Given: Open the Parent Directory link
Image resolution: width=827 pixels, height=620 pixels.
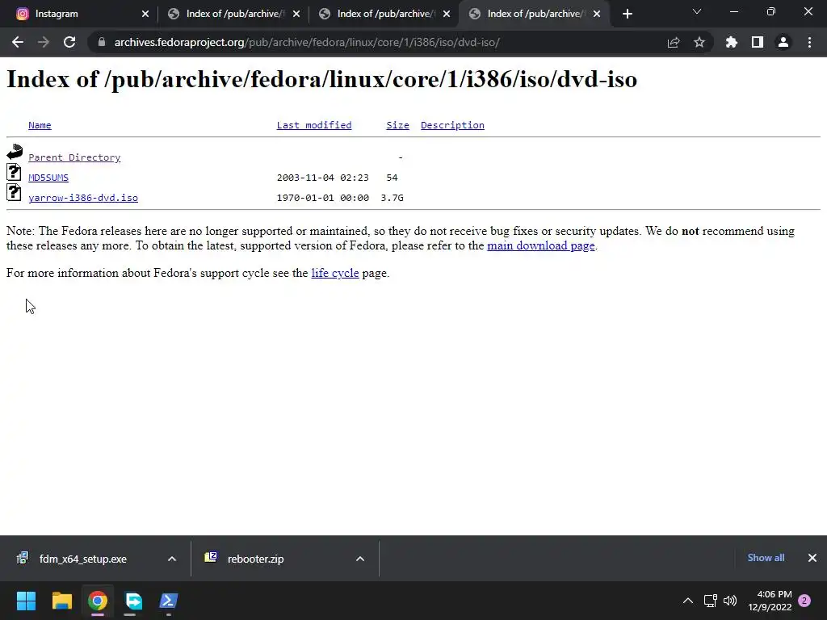Looking at the screenshot, I should coord(74,157).
